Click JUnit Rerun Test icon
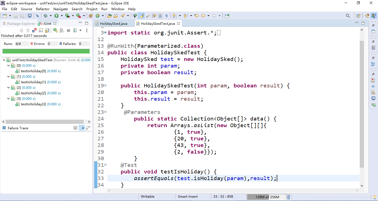Image resolution: width=378 pixels, height=201 pixels. (55, 30)
